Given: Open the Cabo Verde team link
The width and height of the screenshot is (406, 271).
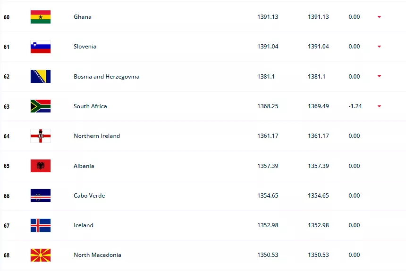Looking at the screenshot, I should pos(89,196).
